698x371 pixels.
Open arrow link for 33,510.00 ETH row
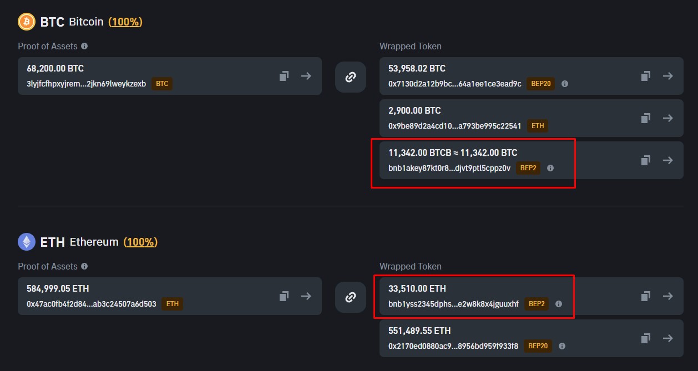pyautogui.click(x=667, y=296)
